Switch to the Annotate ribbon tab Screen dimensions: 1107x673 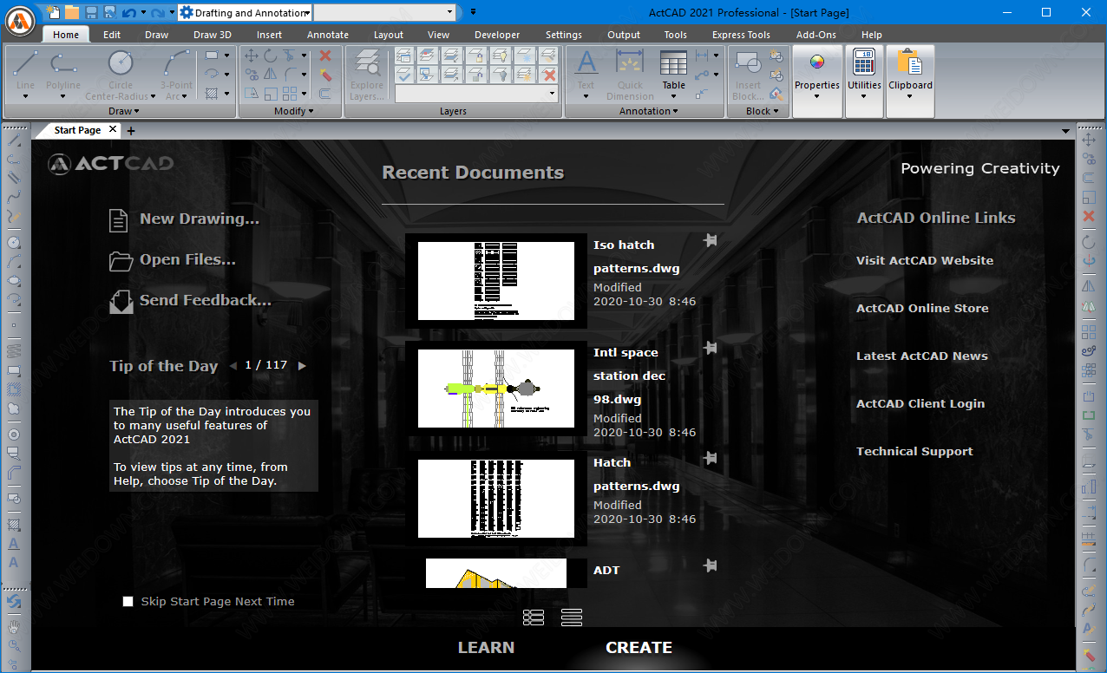[328, 35]
